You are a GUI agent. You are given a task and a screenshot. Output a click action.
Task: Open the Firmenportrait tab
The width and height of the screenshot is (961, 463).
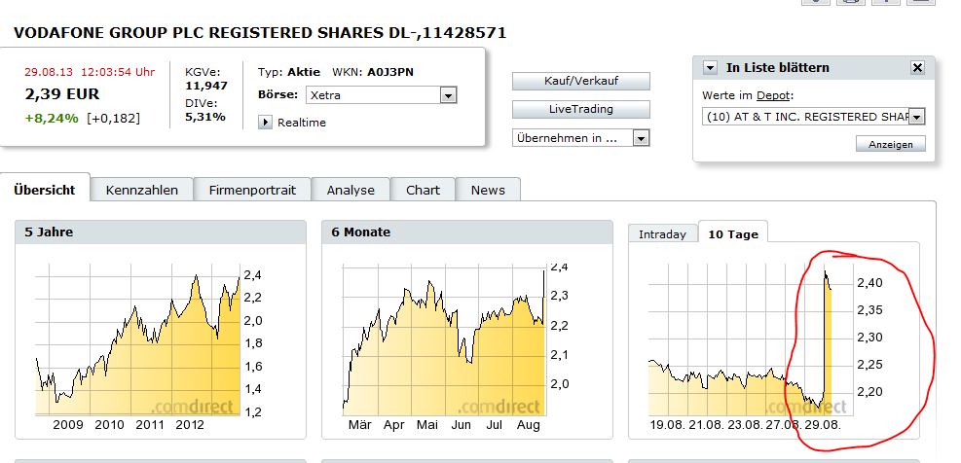[x=252, y=190]
